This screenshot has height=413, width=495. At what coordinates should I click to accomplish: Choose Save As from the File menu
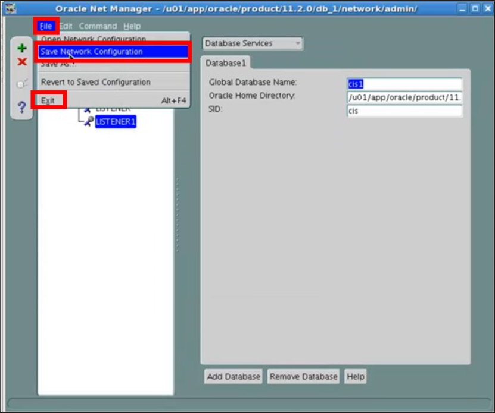[x=114, y=65]
